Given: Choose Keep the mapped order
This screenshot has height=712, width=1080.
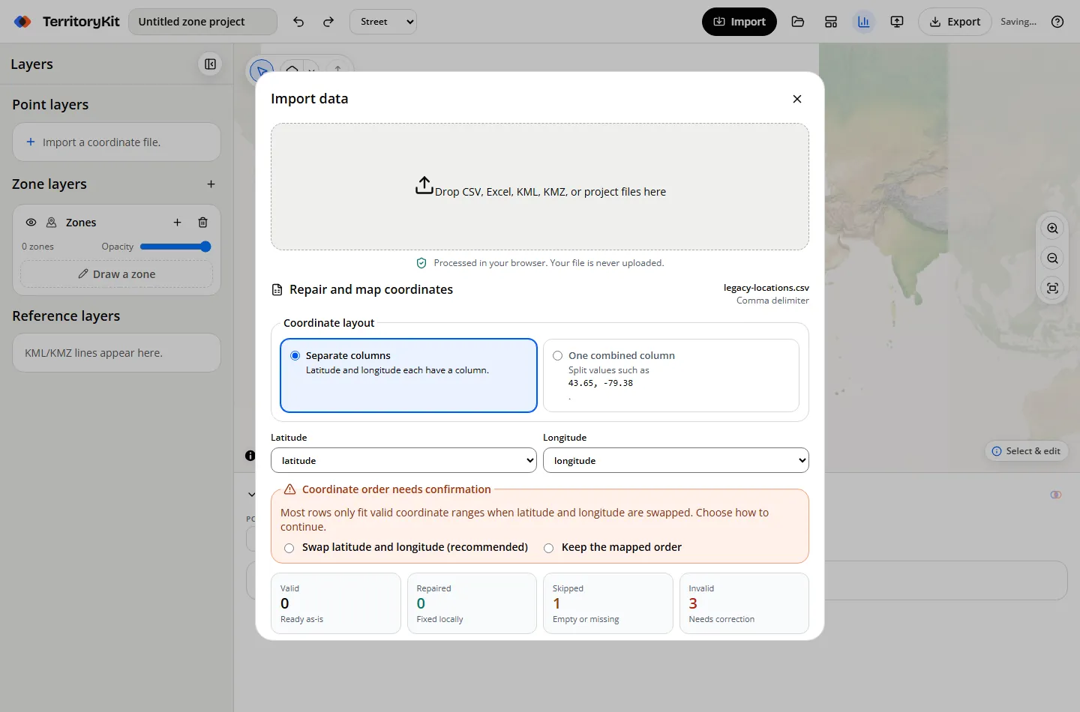Looking at the screenshot, I should coord(549,549).
